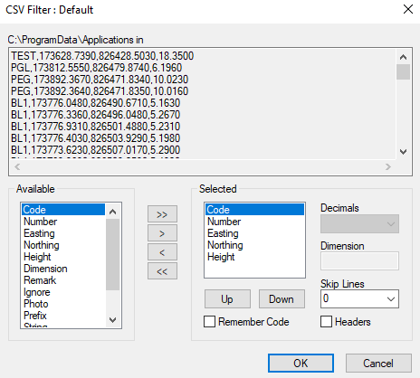Click the BL1 line ending 5.1630
420x378 pixels.
(96, 103)
